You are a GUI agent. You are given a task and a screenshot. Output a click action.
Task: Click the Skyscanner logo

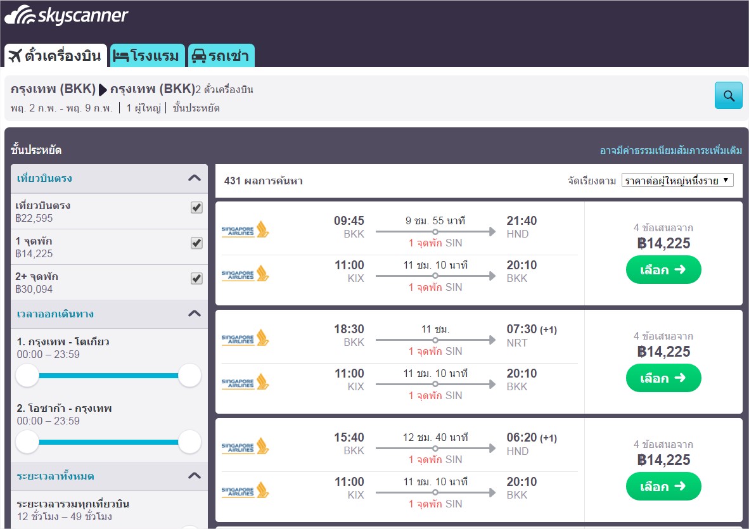point(66,15)
